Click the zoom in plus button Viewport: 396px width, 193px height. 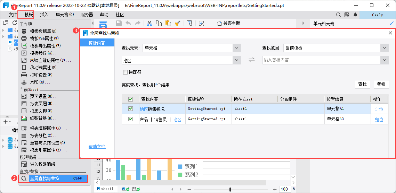[275, 189]
